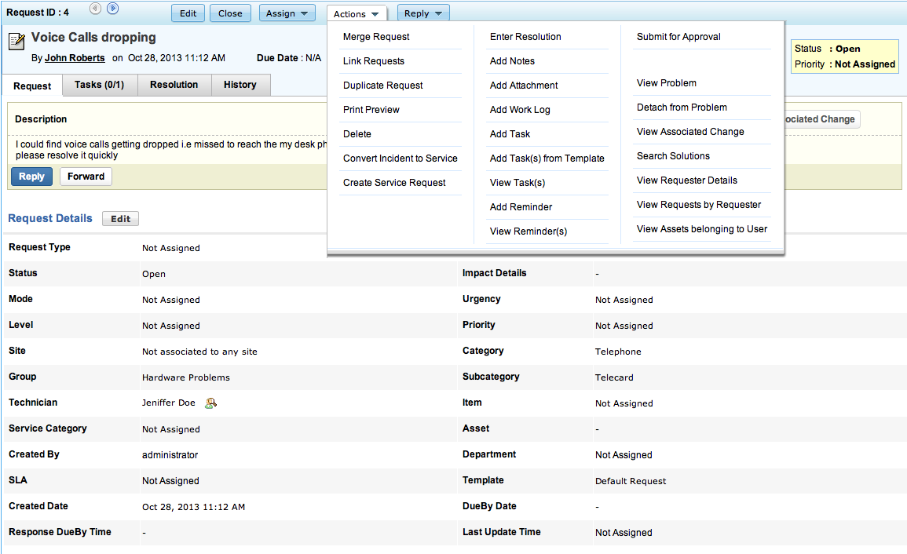Click the Voice Calls dropping title
907x554 pixels.
(x=93, y=37)
